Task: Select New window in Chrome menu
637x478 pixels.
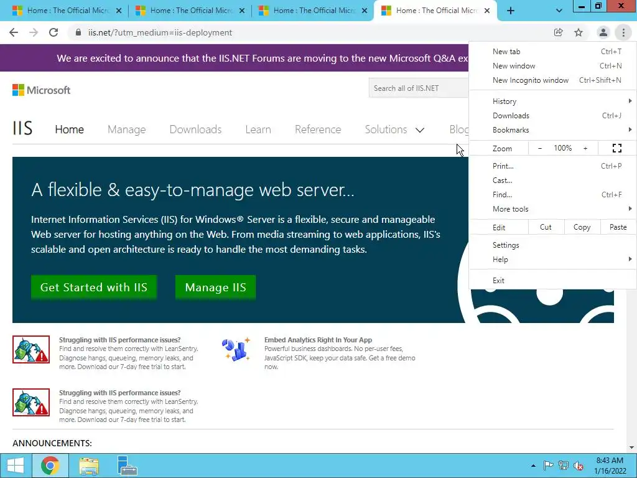Action: [x=552, y=66]
